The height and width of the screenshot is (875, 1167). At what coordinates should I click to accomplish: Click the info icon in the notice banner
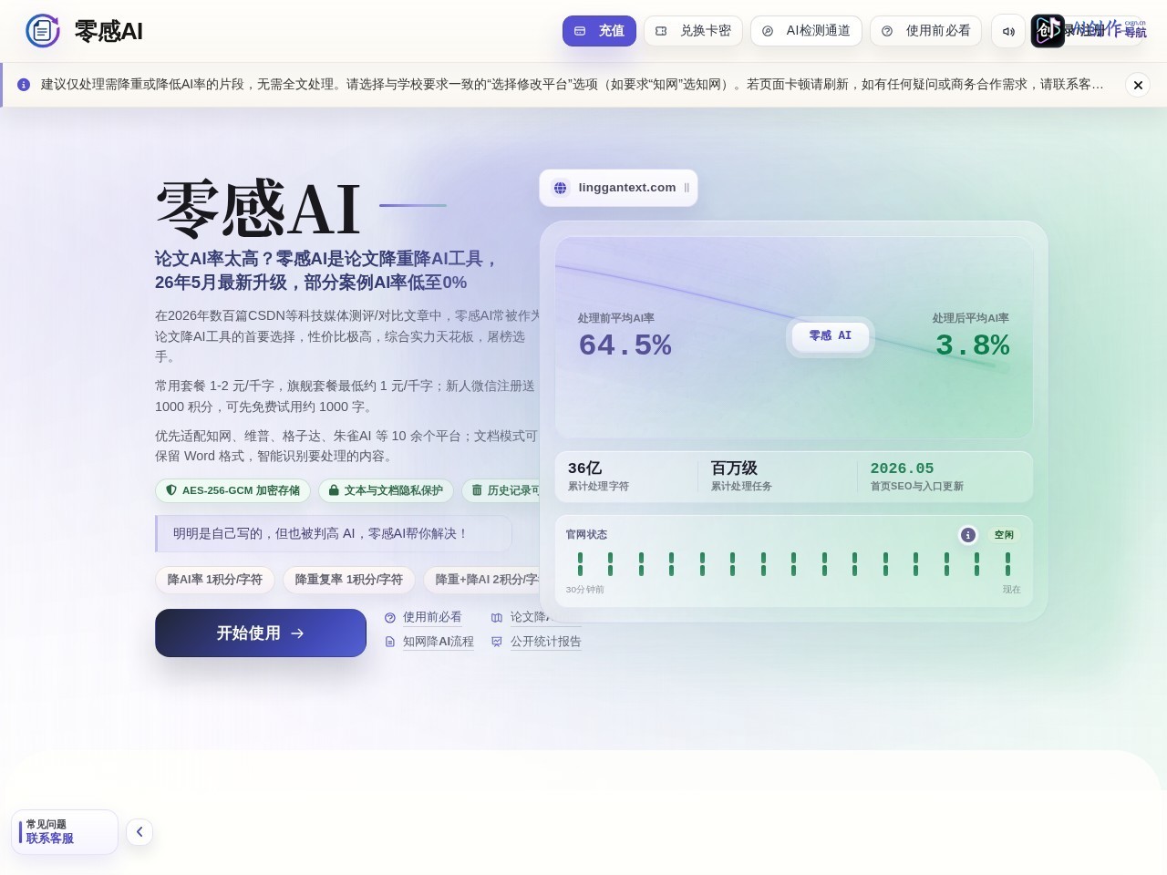24,85
